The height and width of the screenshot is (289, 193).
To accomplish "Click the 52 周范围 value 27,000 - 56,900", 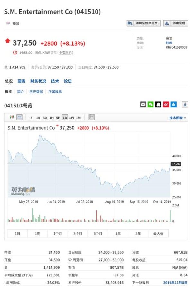I will [x=111, y=260].
